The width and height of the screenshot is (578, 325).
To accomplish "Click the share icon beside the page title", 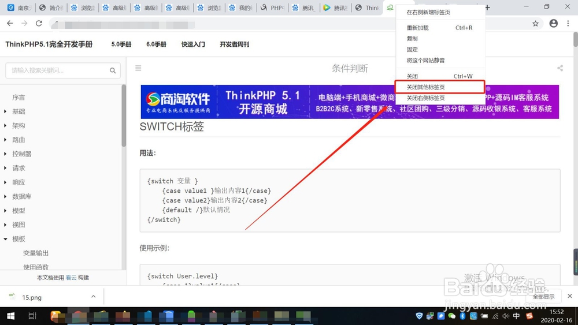I will pyautogui.click(x=560, y=68).
